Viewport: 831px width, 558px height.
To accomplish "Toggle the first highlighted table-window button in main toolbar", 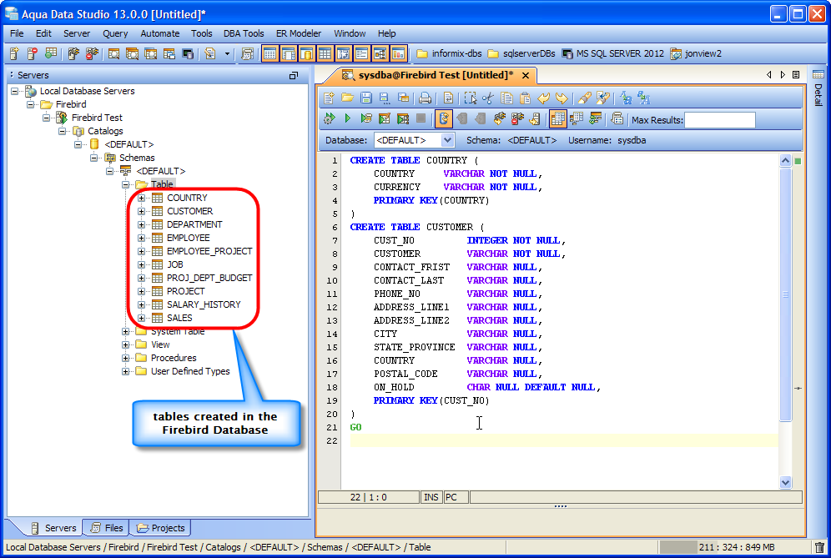I will (x=269, y=53).
